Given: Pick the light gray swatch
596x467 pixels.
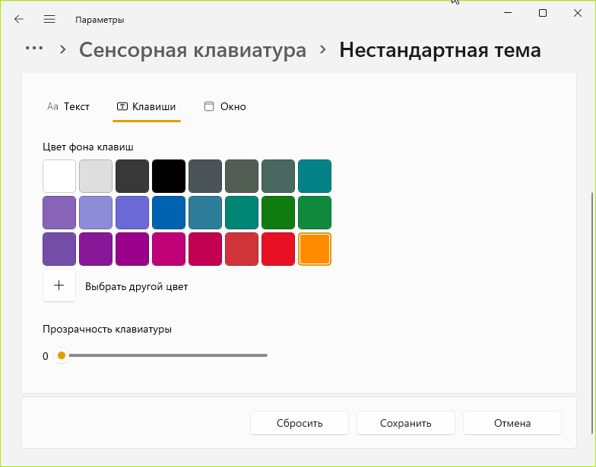Looking at the screenshot, I should click(x=96, y=176).
